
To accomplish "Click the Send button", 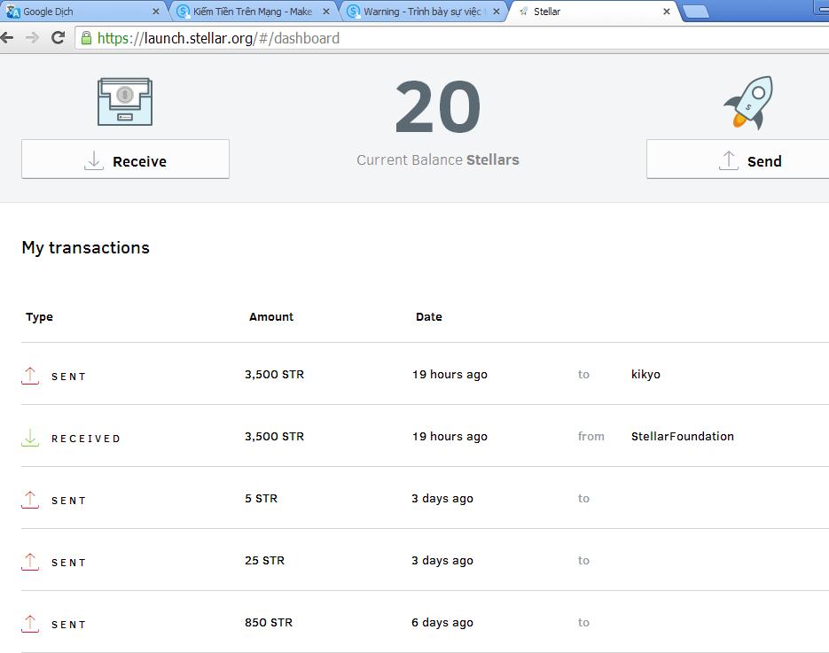I will click(x=738, y=159).
